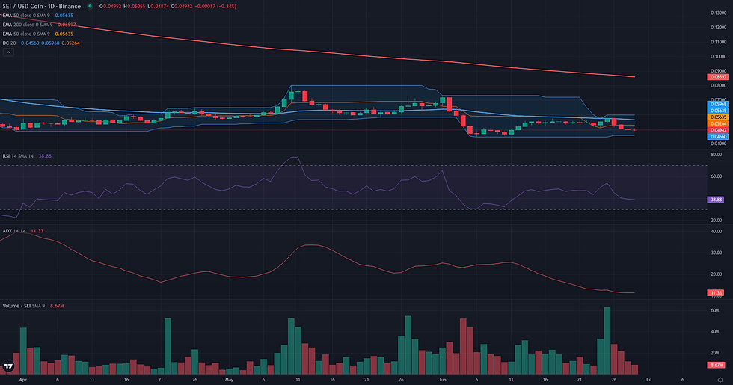Click the red 0.08597 price label on the axis
This screenshot has width=733, height=385.
click(x=717, y=77)
